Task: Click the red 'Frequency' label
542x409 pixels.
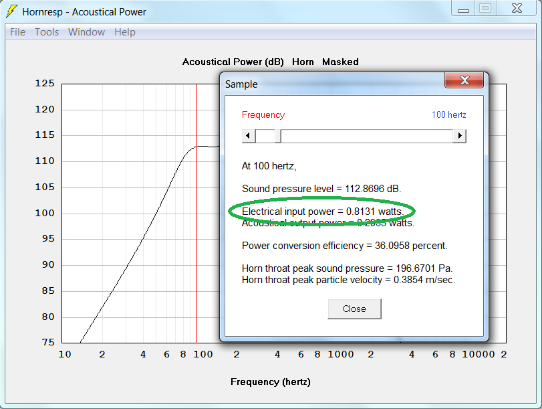Action: point(263,114)
